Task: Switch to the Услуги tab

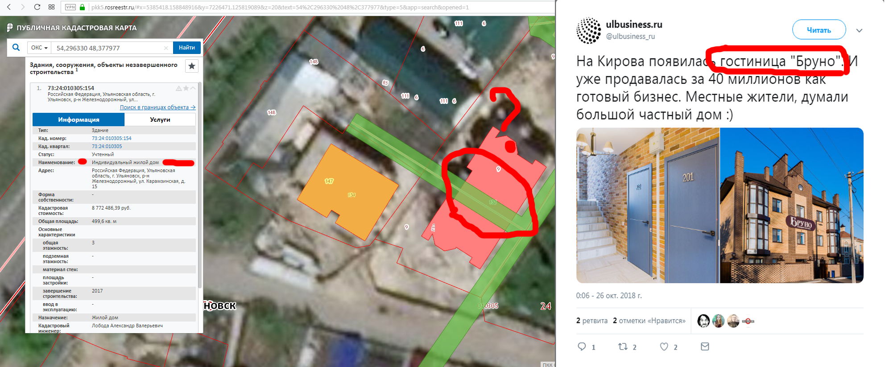Action: pos(160,120)
